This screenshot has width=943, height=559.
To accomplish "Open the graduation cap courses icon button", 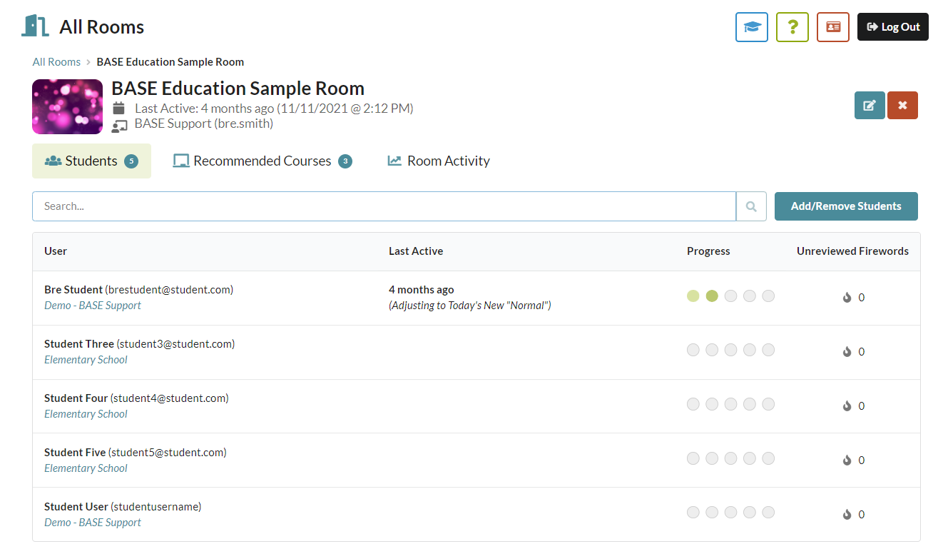I will 752,27.
